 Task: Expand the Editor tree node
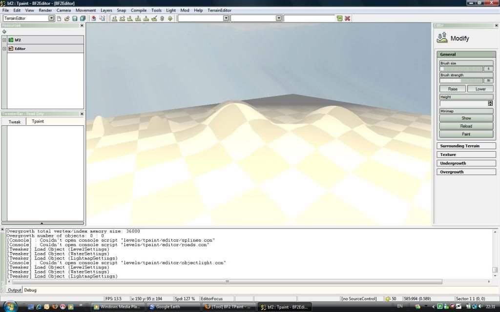pos(4,49)
